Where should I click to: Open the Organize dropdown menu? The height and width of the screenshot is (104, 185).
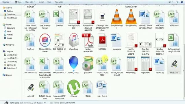pos(6,2)
